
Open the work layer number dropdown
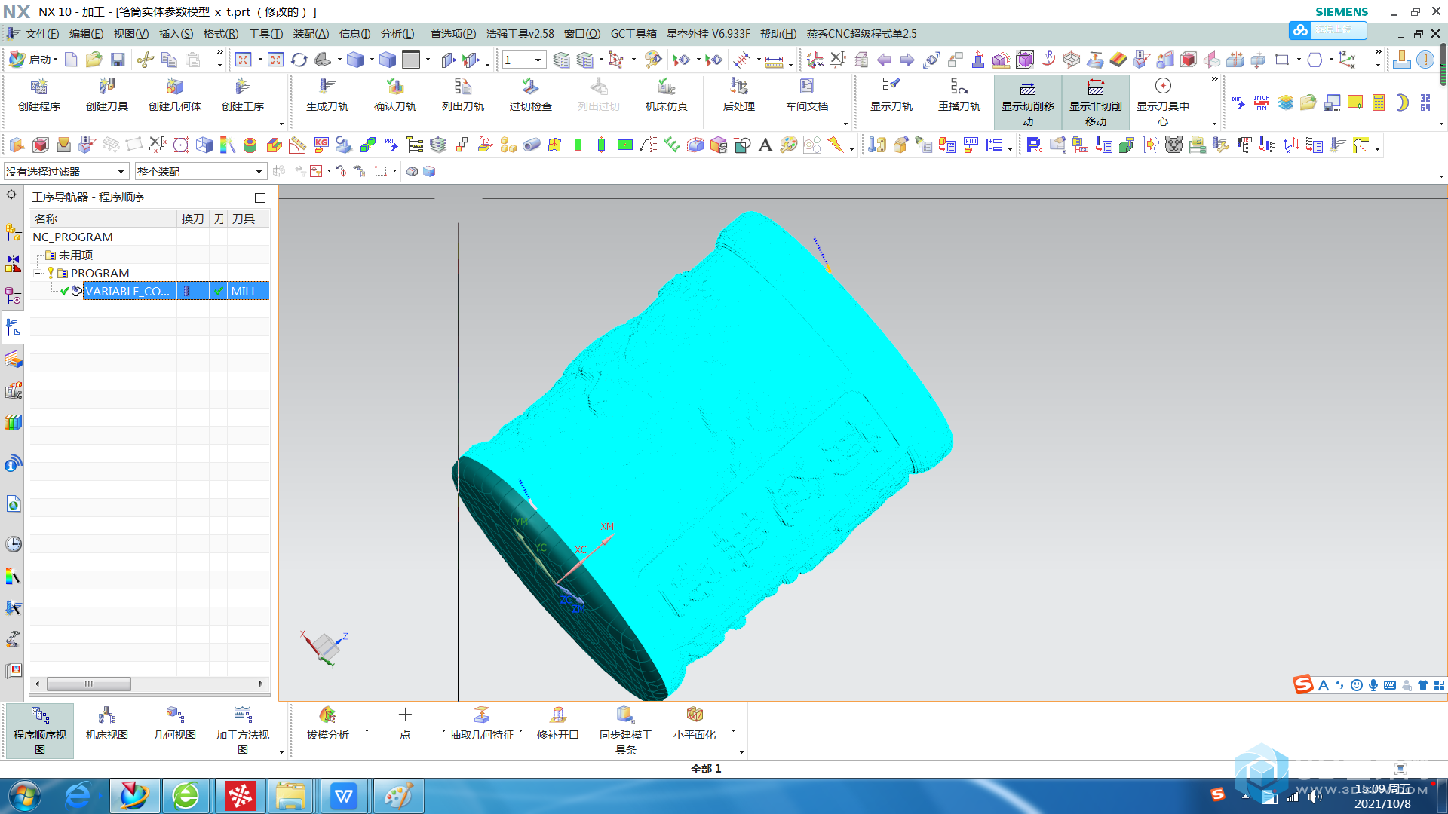click(x=523, y=60)
